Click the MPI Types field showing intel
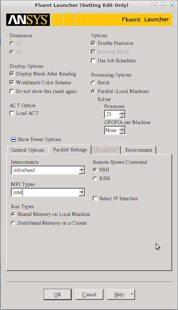Image resolution: width=178 pixels, height=310 pixels. 45,192
